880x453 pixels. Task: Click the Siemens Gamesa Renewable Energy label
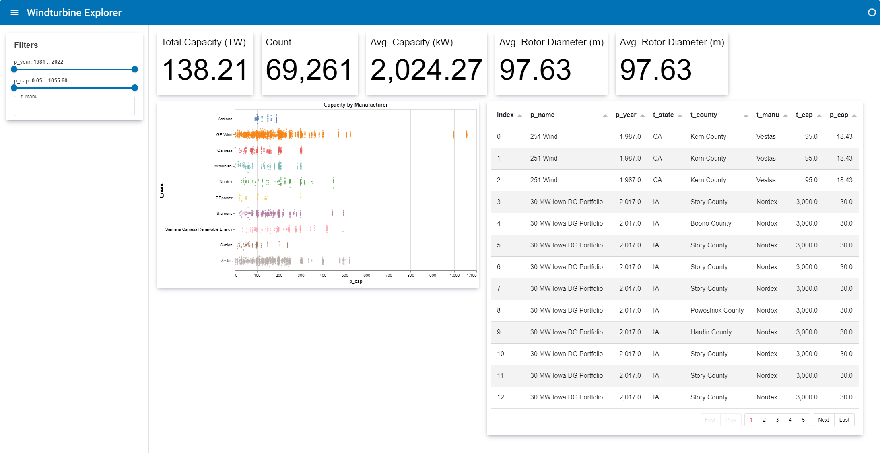pyautogui.click(x=199, y=229)
